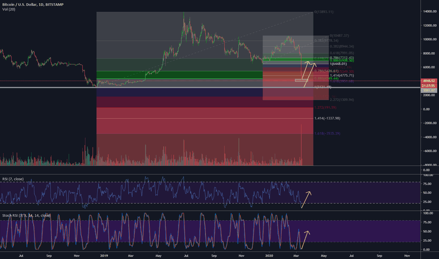
Task: Click 10000.00 on the price axis
Action: point(429,40)
